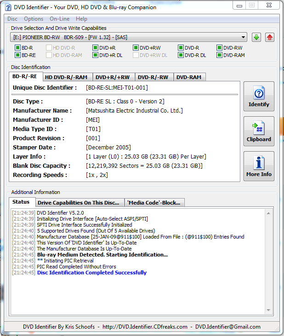Viewport: 284px width, 336px height.
Task: Toggle the HD DVD-R checkbox
Action: (x=49, y=47)
